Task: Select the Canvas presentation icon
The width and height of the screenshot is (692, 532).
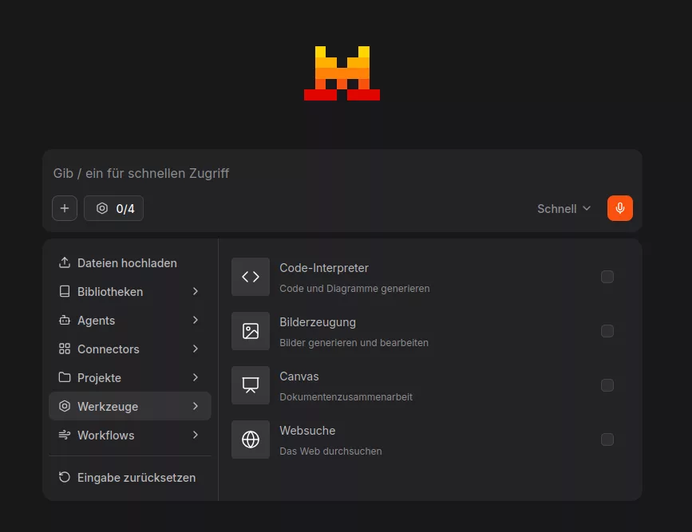Action: click(x=250, y=385)
